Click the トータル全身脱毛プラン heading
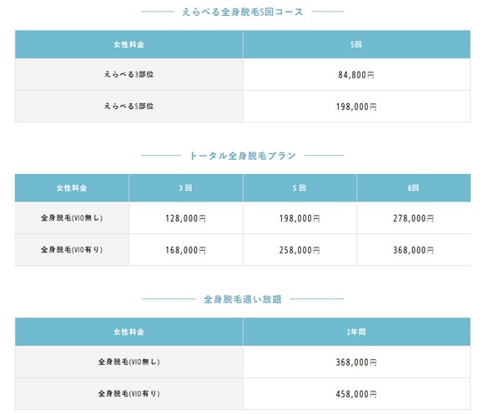484x414 pixels. 242,156
